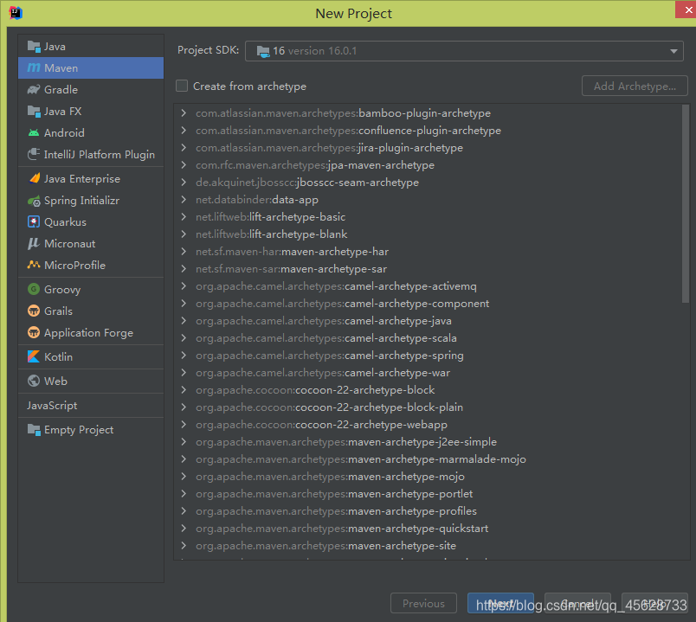The image size is (696, 622).
Task: Click the Java FX folder icon
Action: (x=34, y=112)
